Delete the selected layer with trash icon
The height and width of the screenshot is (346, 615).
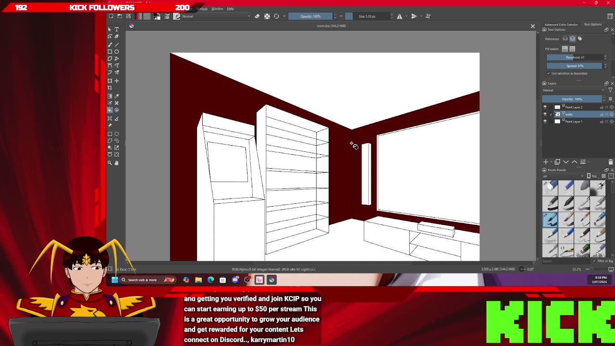pos(611,162)
